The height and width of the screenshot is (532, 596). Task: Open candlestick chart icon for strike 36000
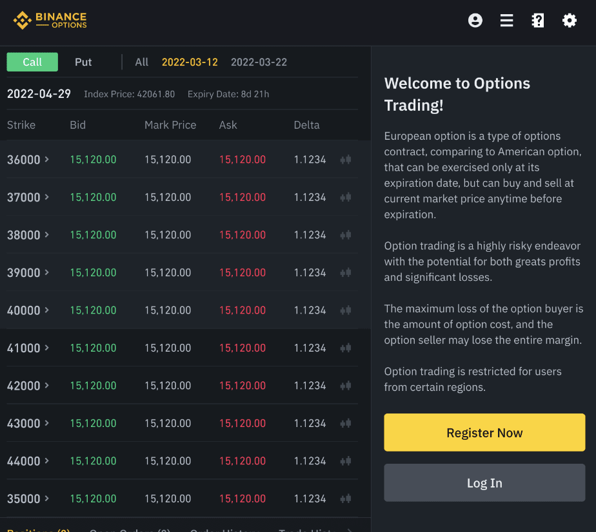click(346, 160)
